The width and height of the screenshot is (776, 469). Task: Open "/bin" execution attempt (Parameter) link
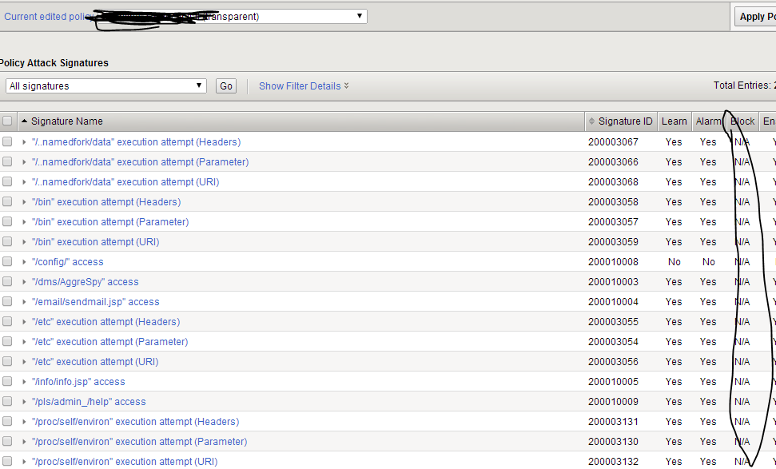click(110, 222)
